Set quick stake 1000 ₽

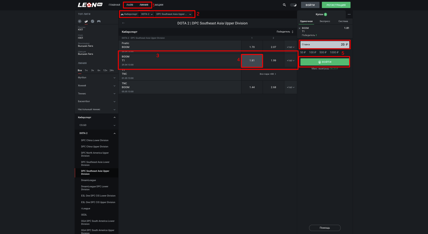pyautogui.click(x=334, y=52)
